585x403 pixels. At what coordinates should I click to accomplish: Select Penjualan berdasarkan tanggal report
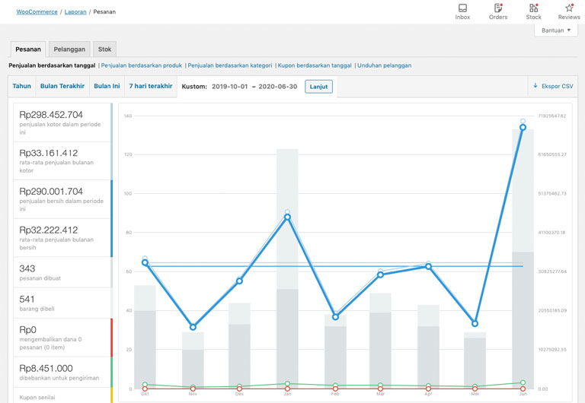(52, 65)
